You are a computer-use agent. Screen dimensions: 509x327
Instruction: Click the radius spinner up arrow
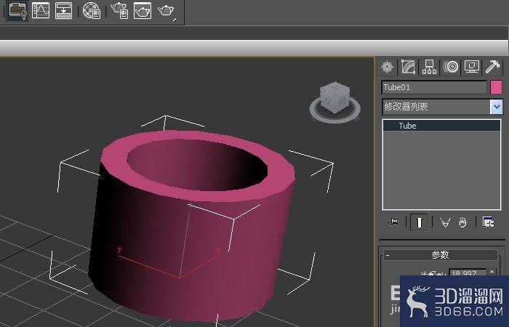492,271
